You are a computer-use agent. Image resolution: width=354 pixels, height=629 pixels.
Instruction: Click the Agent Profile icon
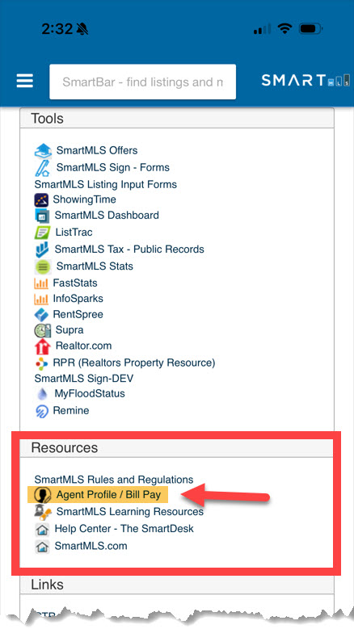(x=43, y=495)
